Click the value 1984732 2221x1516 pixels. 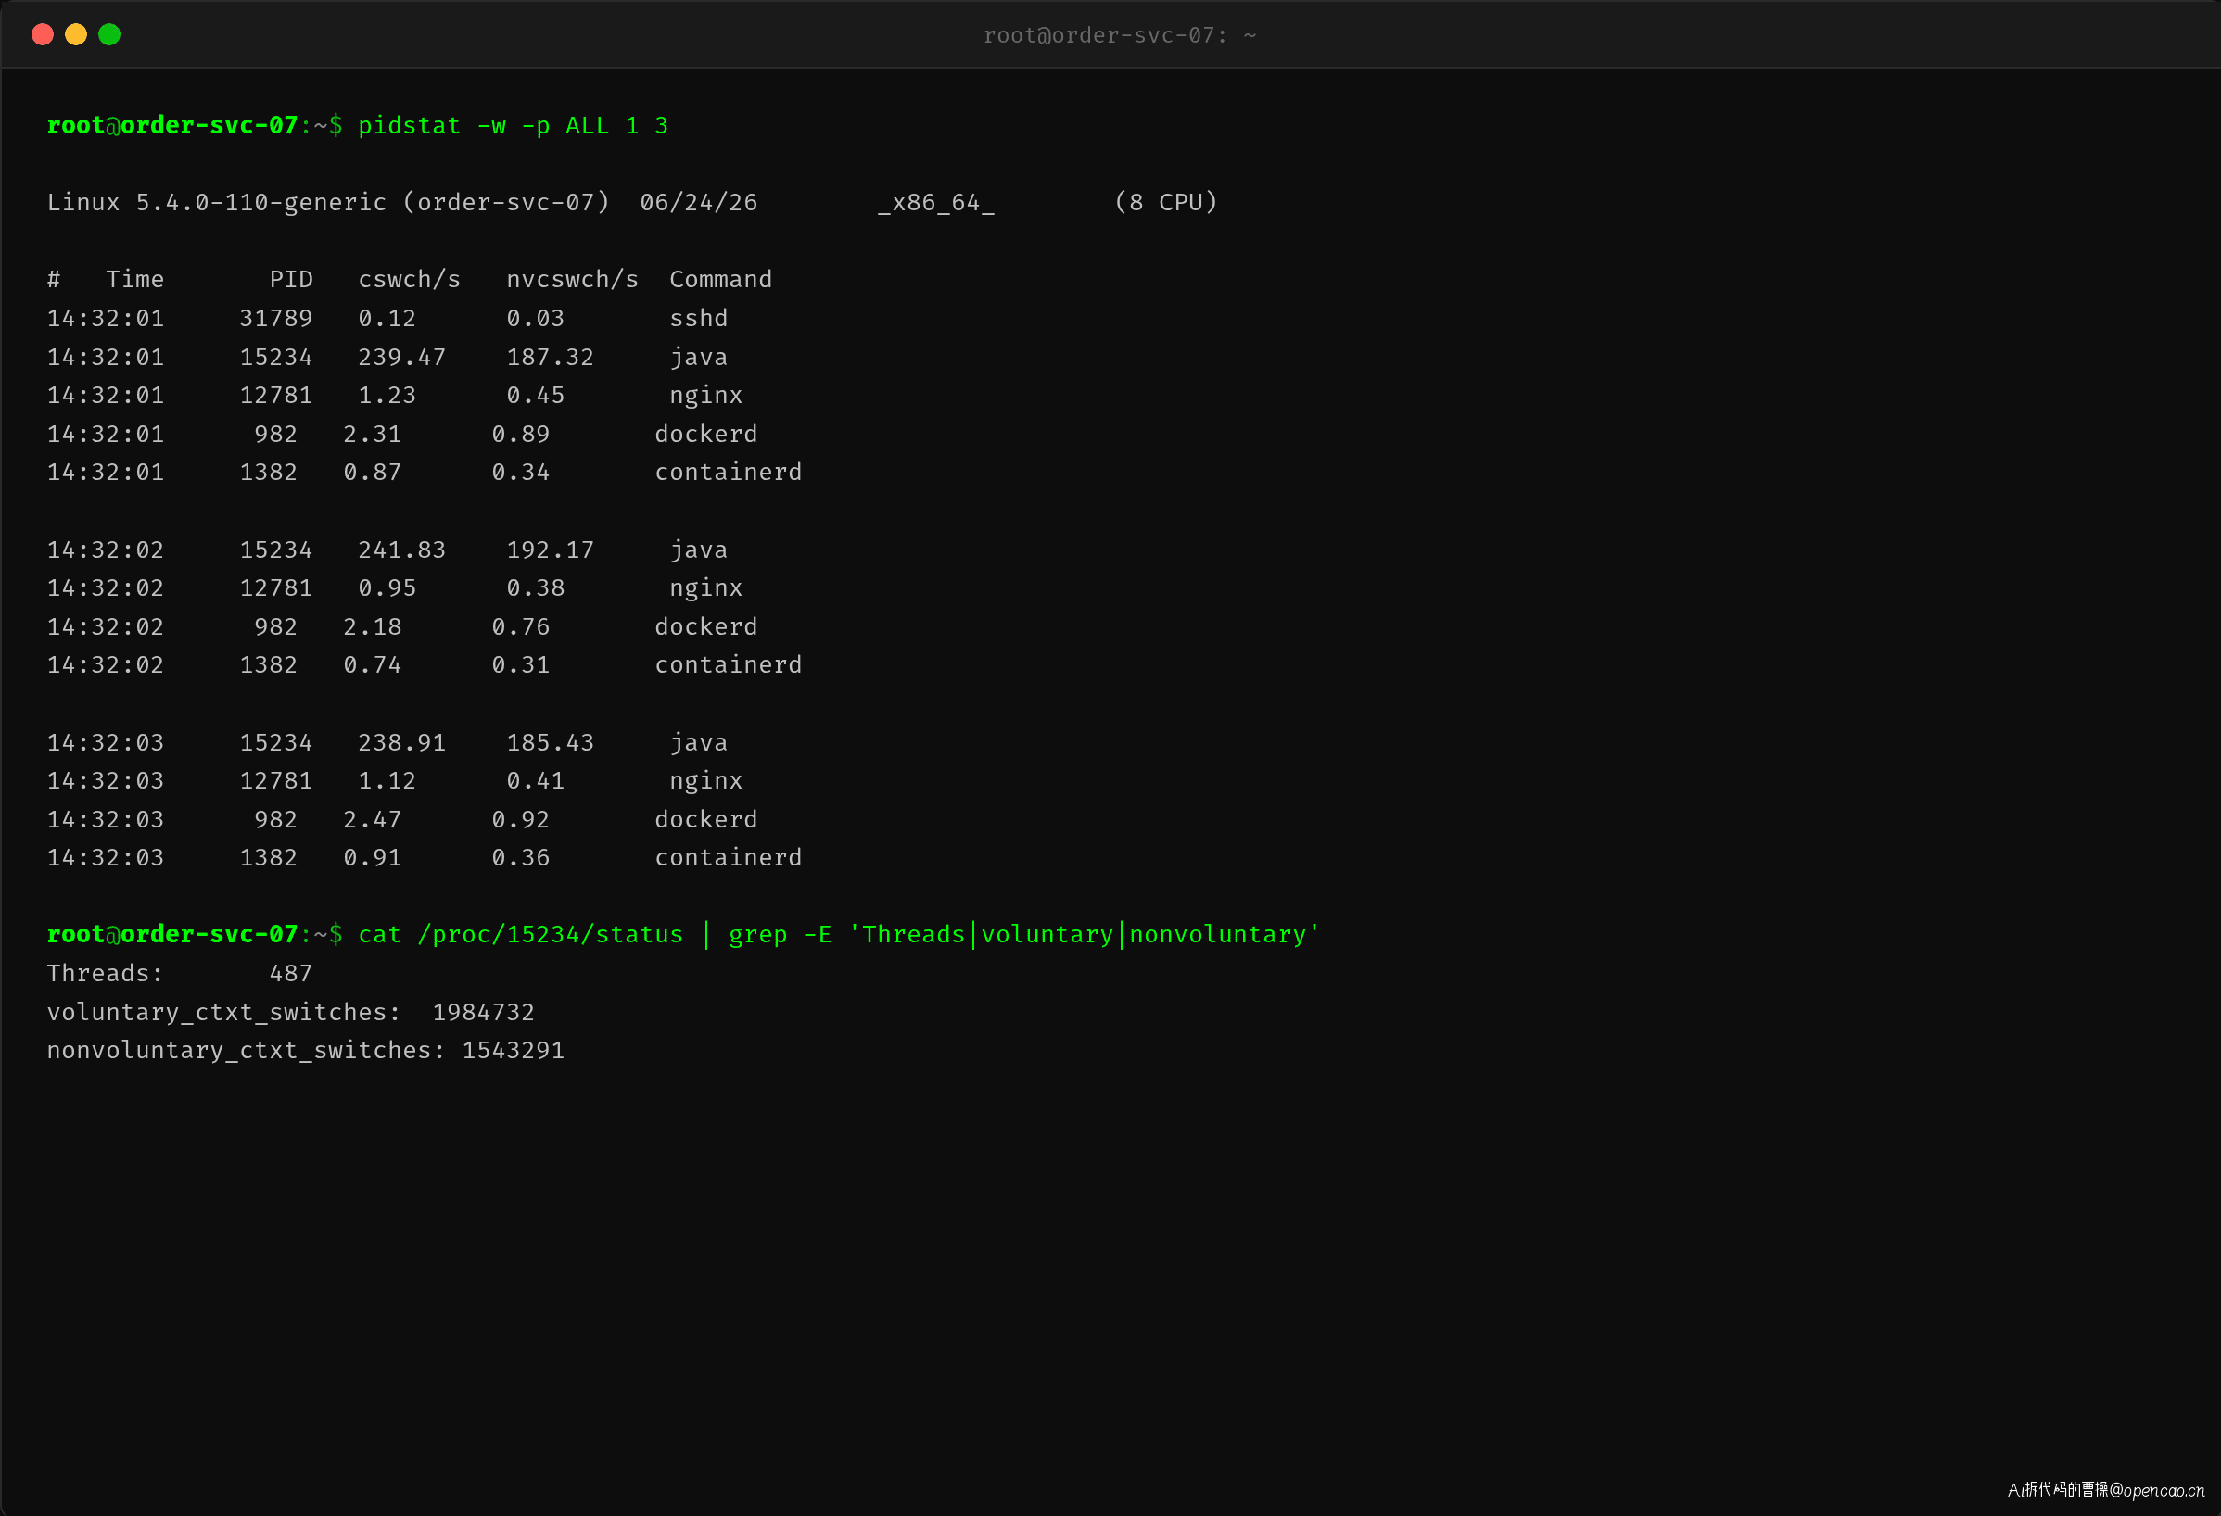click(x=484, y=1013)
